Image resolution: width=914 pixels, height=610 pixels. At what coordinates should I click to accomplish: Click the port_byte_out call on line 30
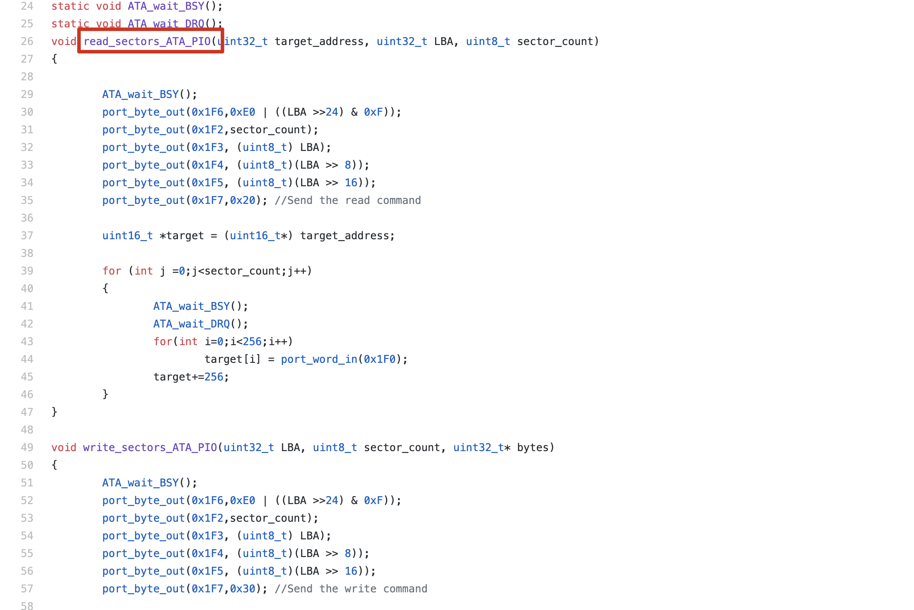pos(144,112)
